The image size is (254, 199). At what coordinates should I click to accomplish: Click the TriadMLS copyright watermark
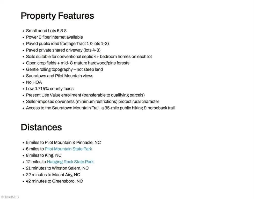pyautogui.click(x=10, y=197)
